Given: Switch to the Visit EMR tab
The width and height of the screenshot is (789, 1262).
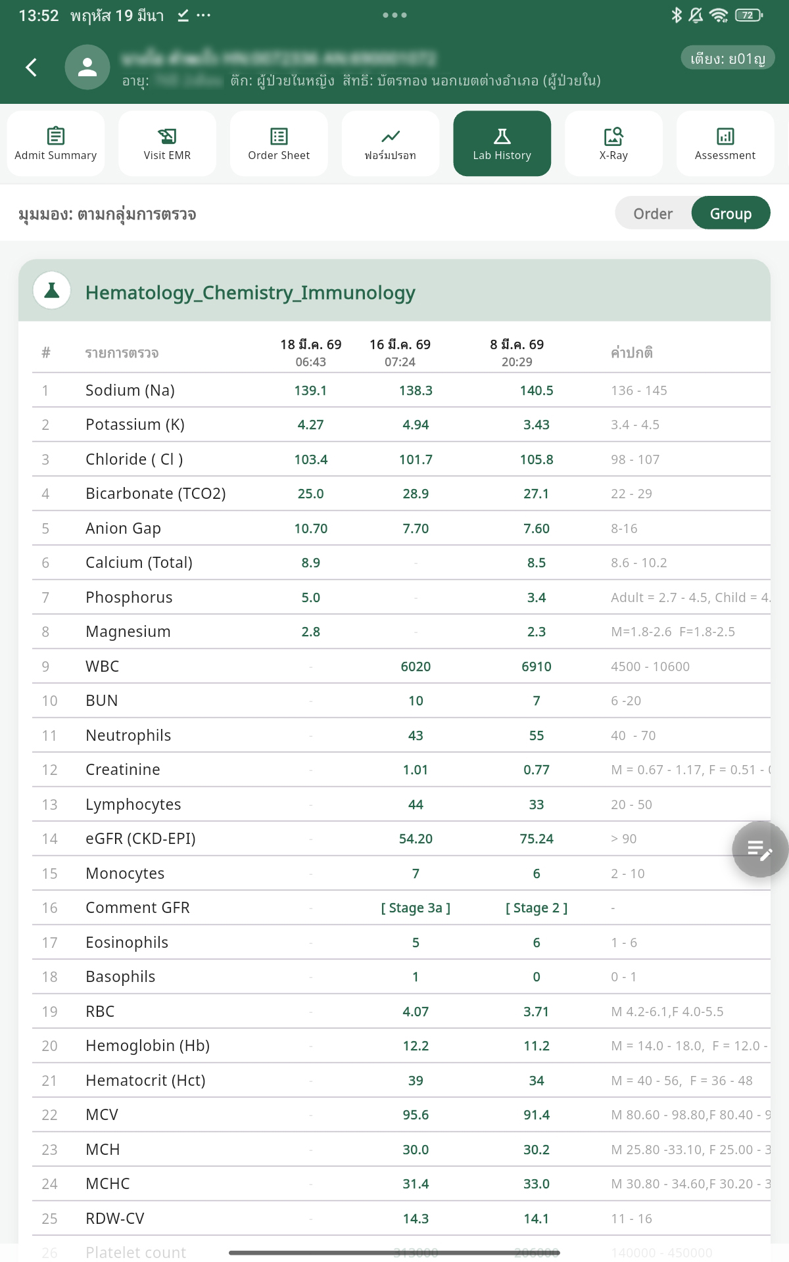Looking at the screenshot, I should [167, 143].
